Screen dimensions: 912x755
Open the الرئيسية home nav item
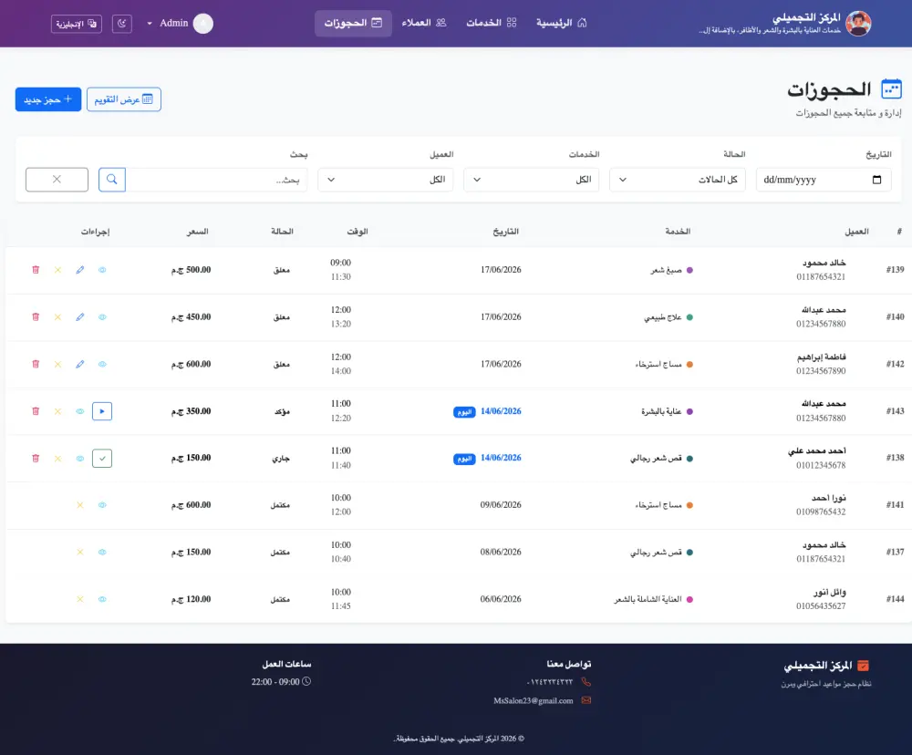pyautogui.click(x=562, y=24)
